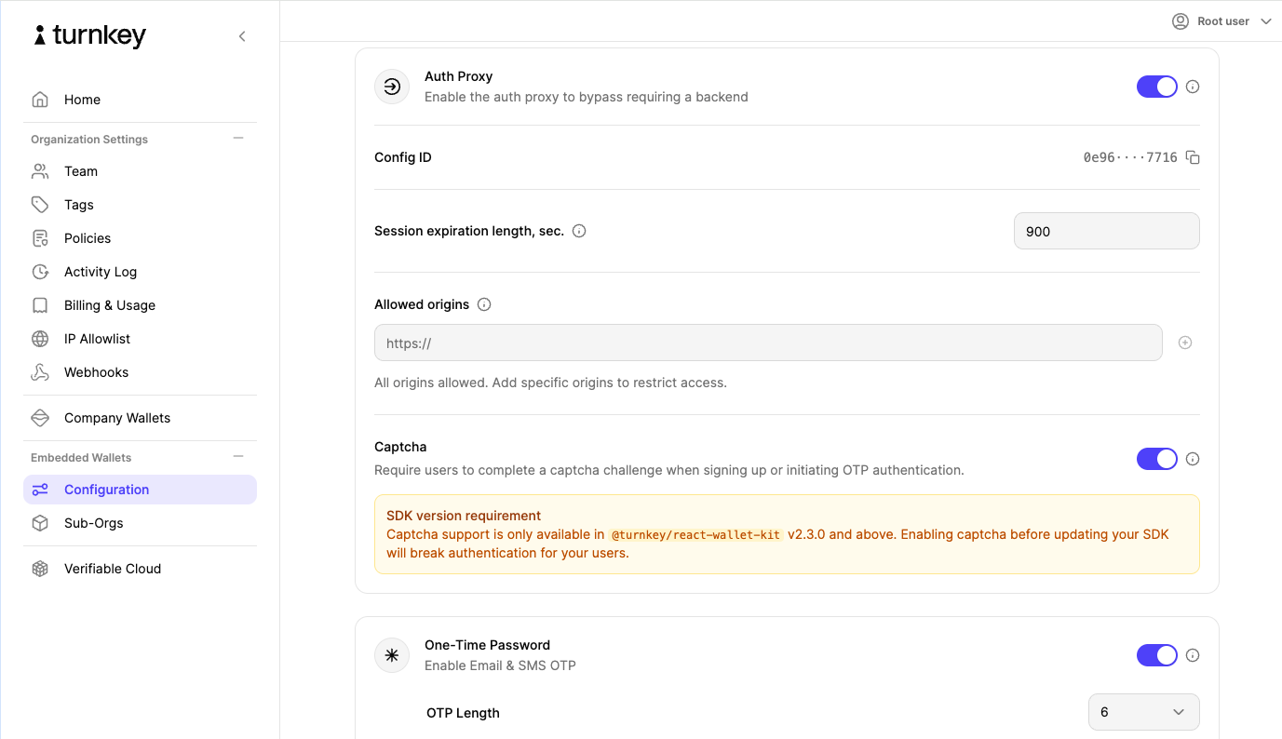
Task: Open Billing & Usage
Action: coord(140,305)
